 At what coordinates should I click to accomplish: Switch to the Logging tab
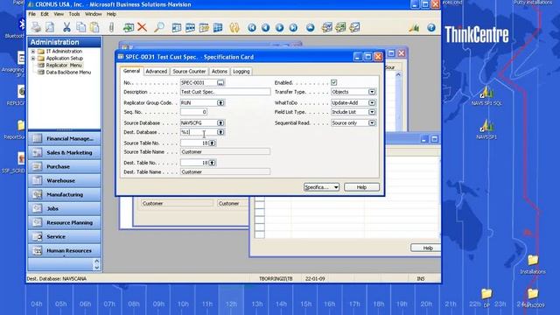coord(241,72)
